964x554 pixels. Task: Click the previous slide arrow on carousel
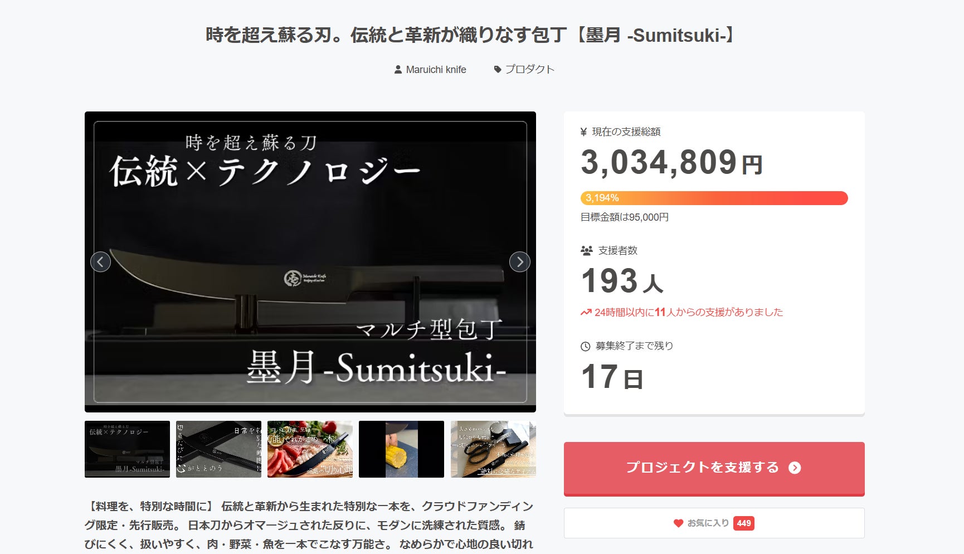coord(100,261)
